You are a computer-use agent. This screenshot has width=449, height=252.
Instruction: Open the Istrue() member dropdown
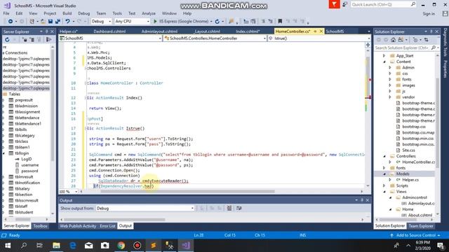tap(319, 38)
